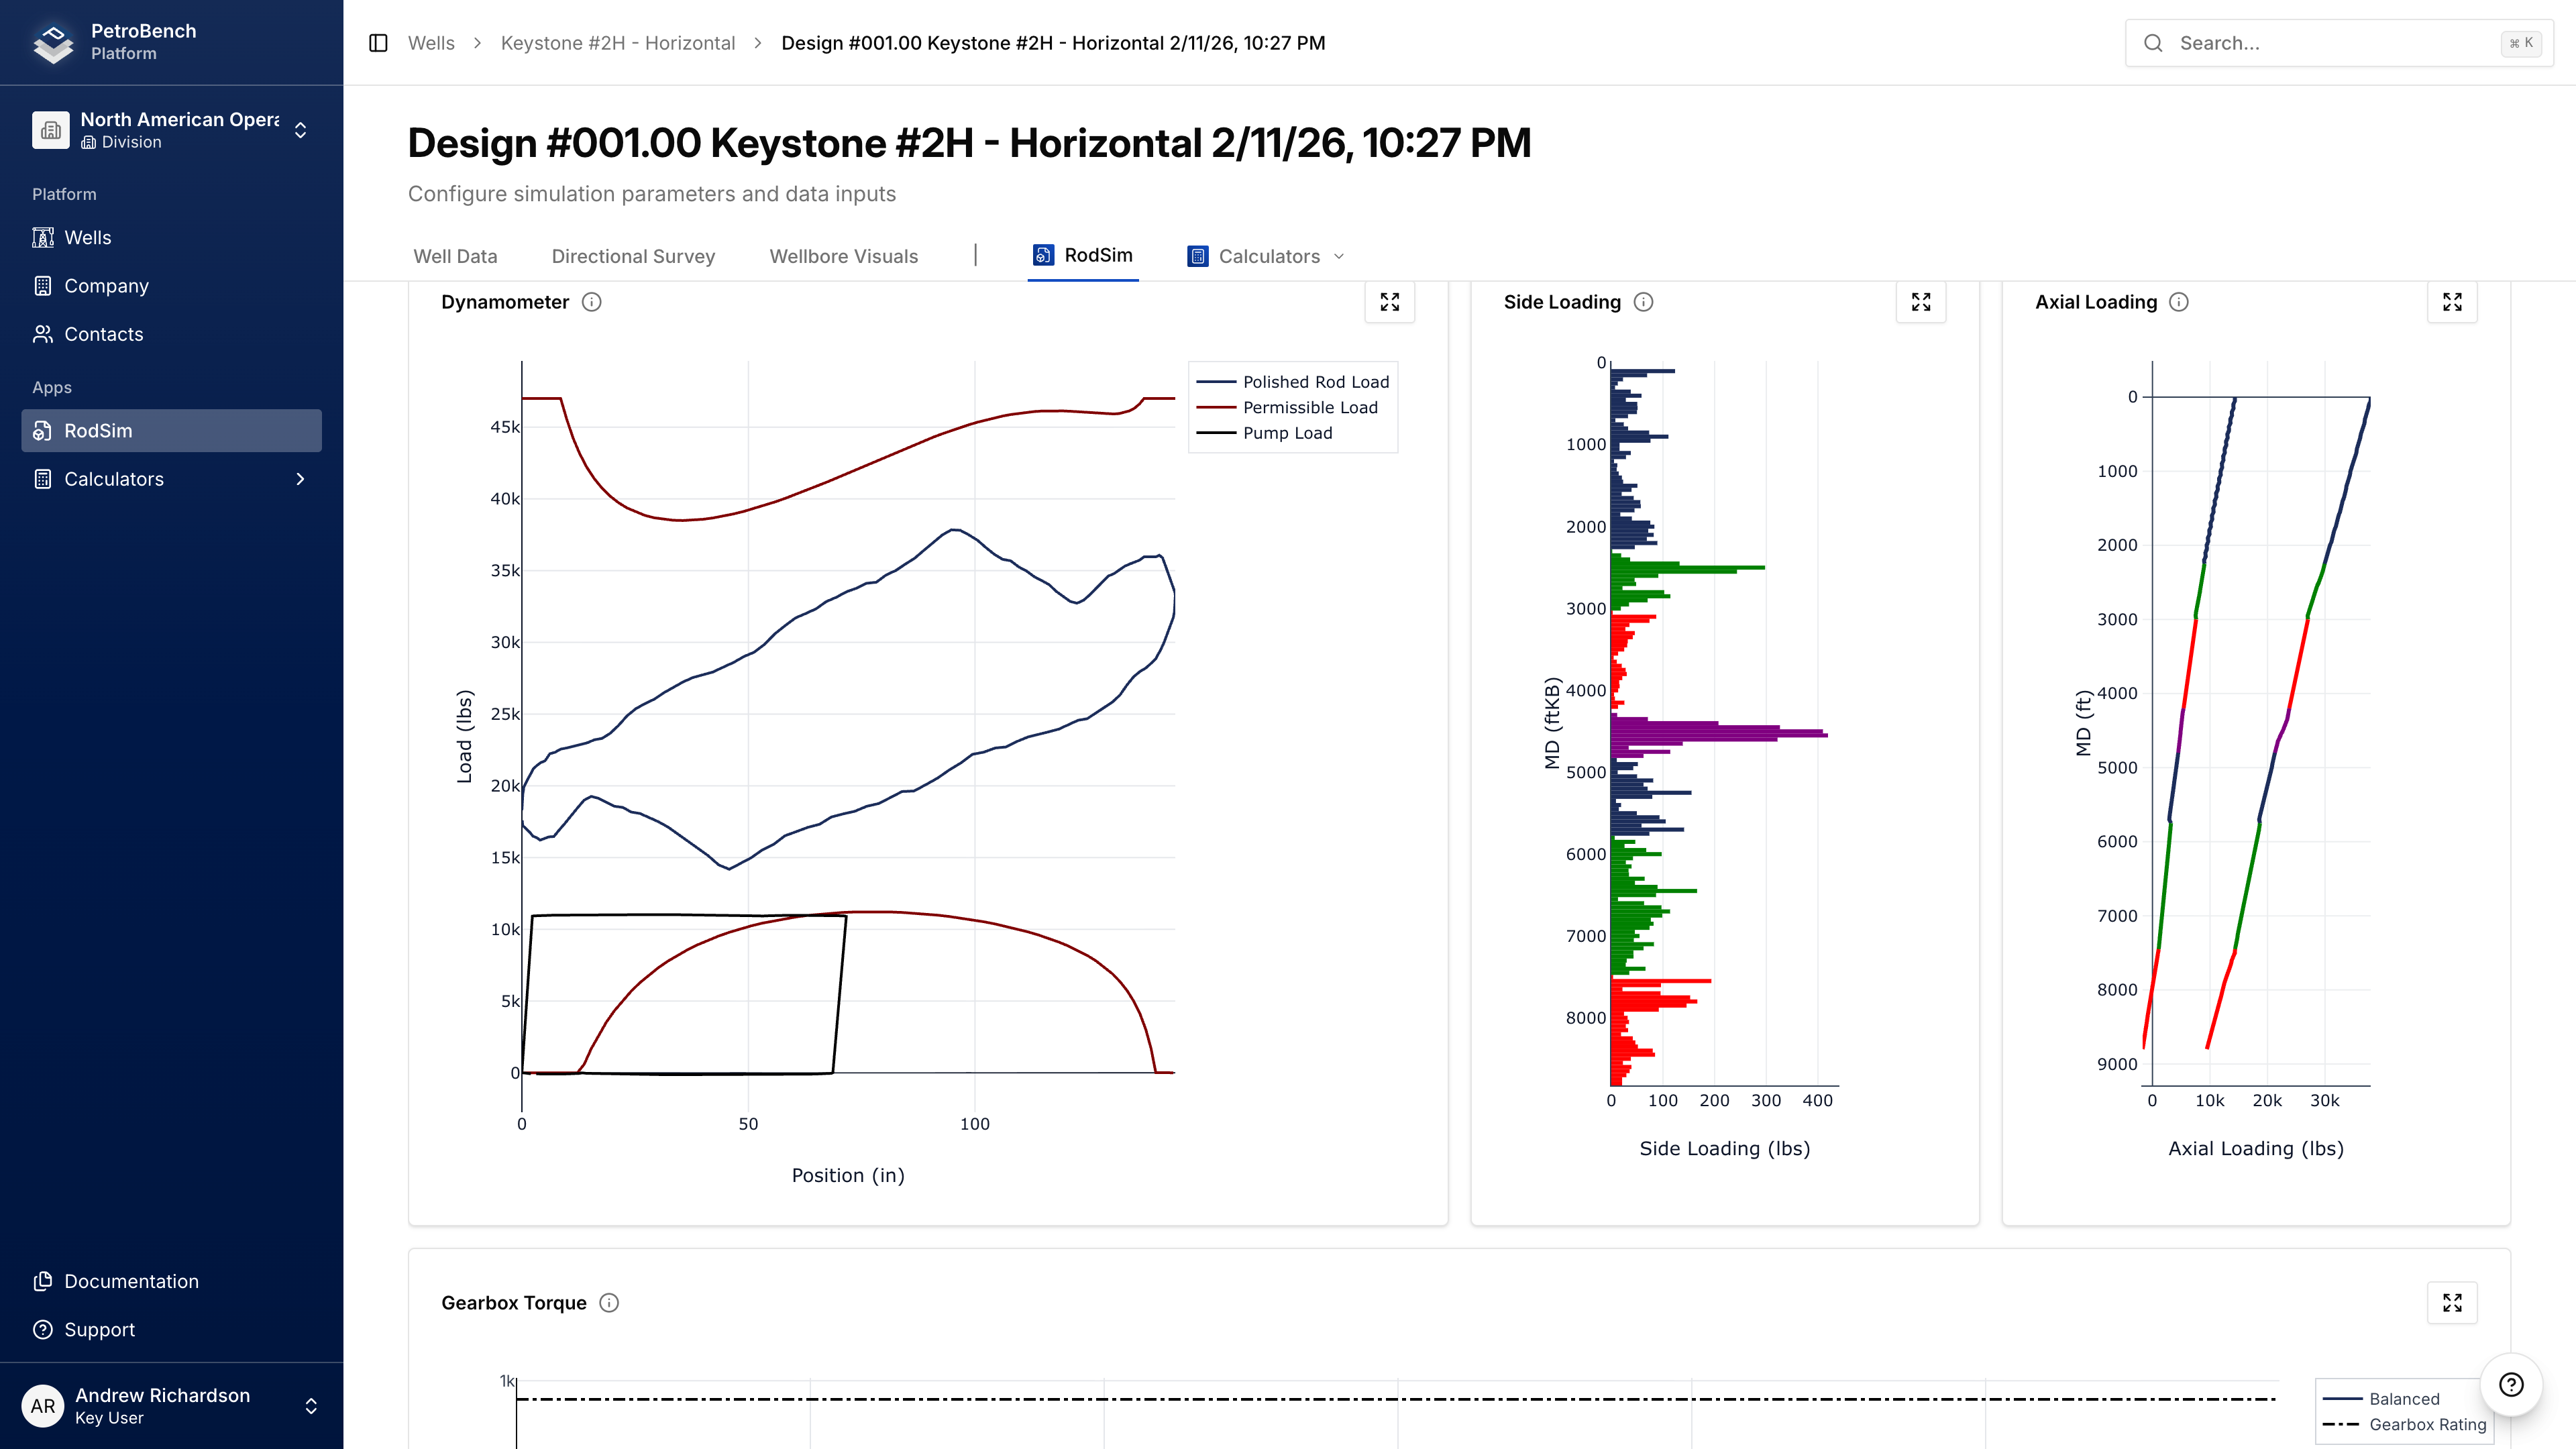Expand the Calculators sidebar submenu chevron
Screen dimensions: 2576x1449
click(x=300, y=479)
